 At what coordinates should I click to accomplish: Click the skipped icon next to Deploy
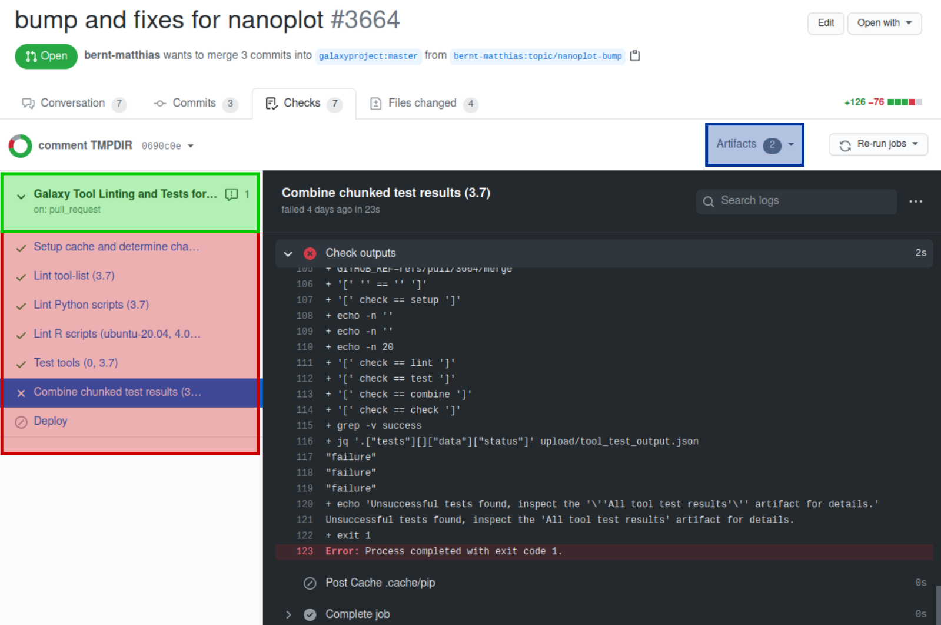(21, 422)
